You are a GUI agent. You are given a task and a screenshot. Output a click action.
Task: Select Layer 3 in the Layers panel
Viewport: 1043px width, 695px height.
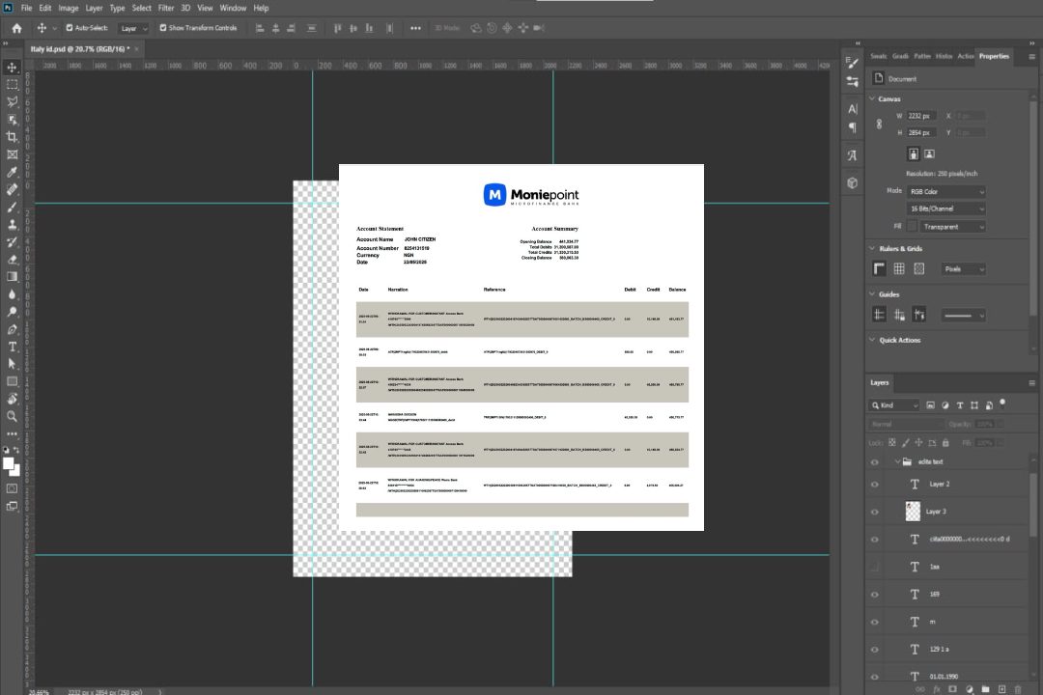[936, 511]
